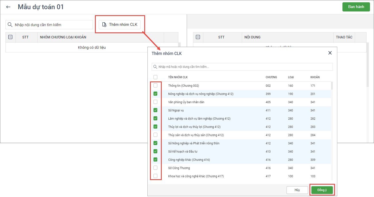Toggle the select-all checkbox in the dialog header
This screenshot has width=374, height=197.
pyautogui.click(x=155, y=77)
